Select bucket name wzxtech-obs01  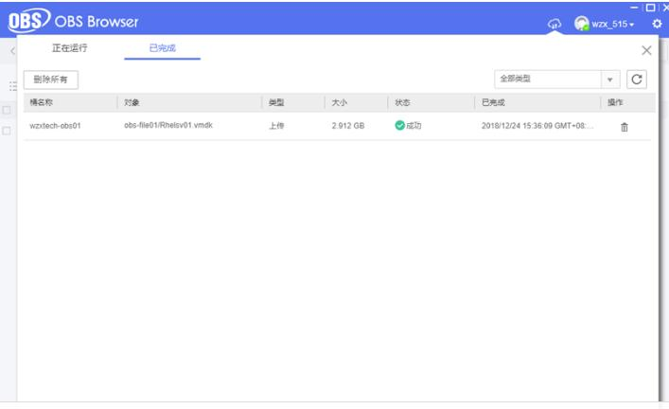[x=55, y=126]
